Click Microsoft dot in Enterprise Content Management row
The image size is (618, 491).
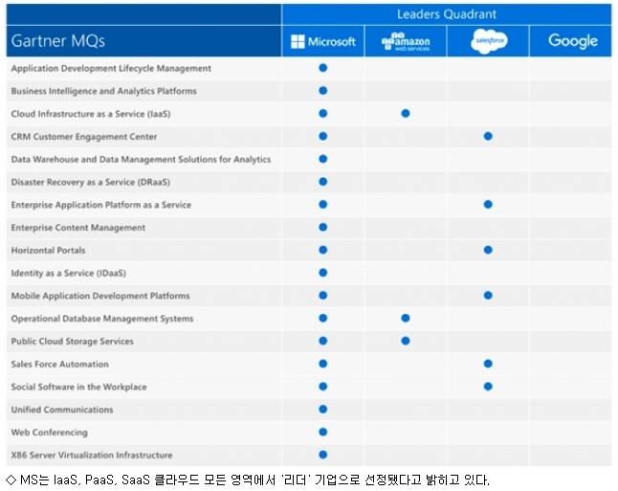(x=323, y=227)
